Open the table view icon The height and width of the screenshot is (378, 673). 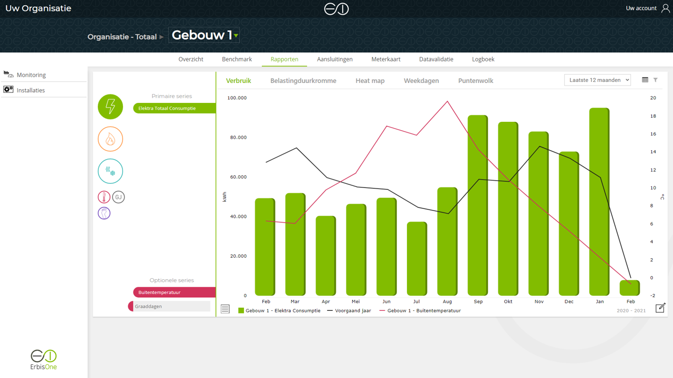645,80
